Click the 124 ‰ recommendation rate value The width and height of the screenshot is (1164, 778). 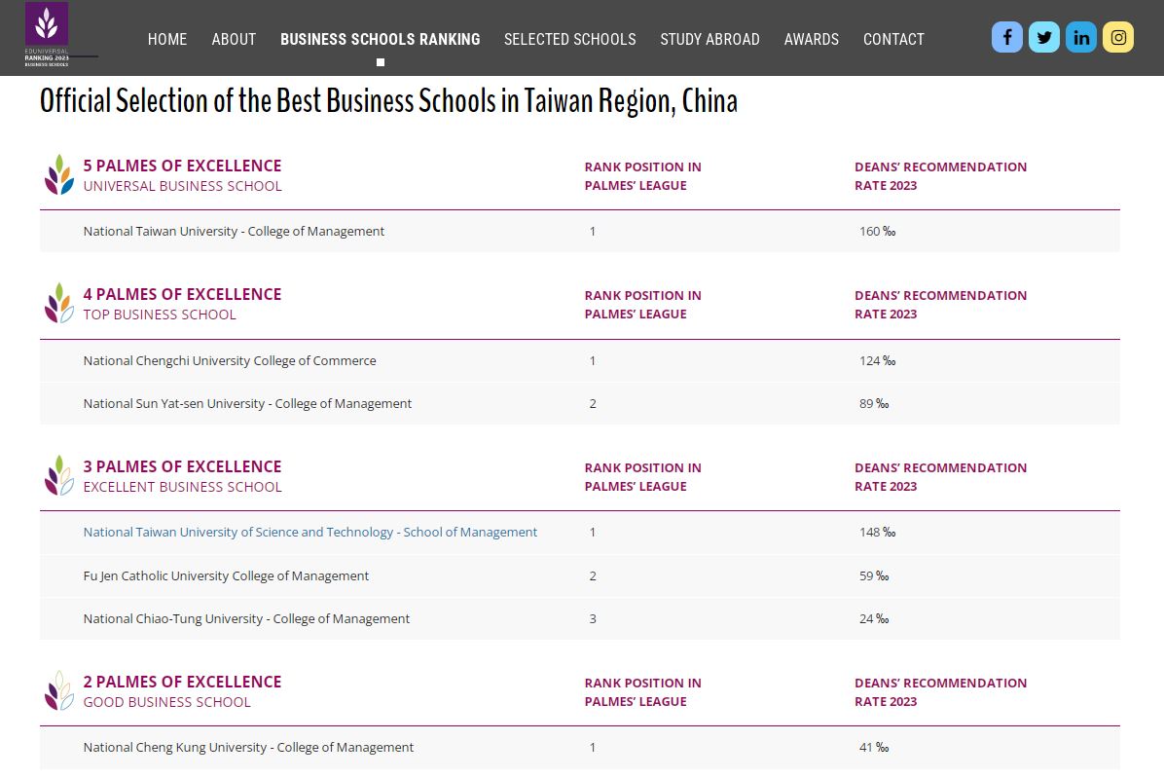point(878,361)
